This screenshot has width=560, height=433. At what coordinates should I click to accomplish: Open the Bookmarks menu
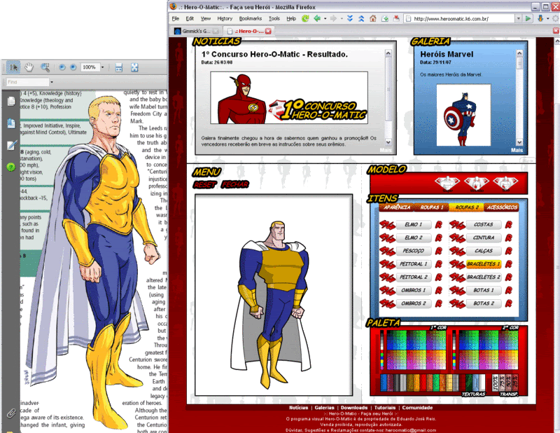coord(251,19)
